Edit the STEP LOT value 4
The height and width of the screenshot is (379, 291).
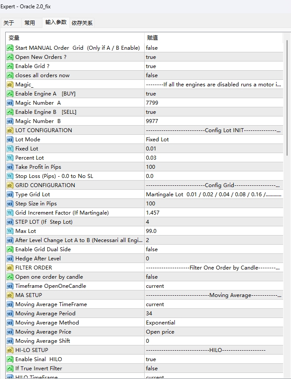pyautogui.click(x=214, y=222)
